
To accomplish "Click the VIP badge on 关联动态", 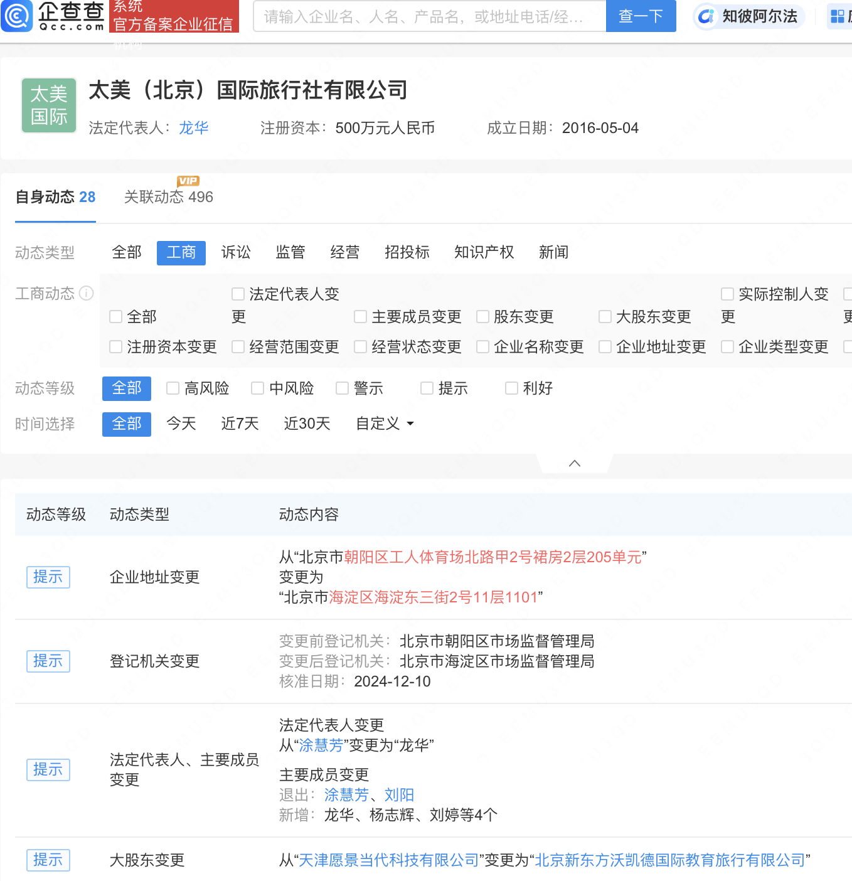I will click(188, 181).
